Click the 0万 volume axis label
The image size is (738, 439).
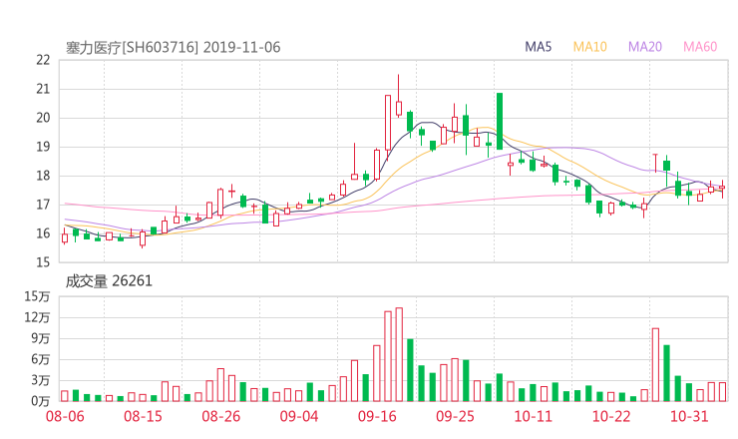(41, 401)
